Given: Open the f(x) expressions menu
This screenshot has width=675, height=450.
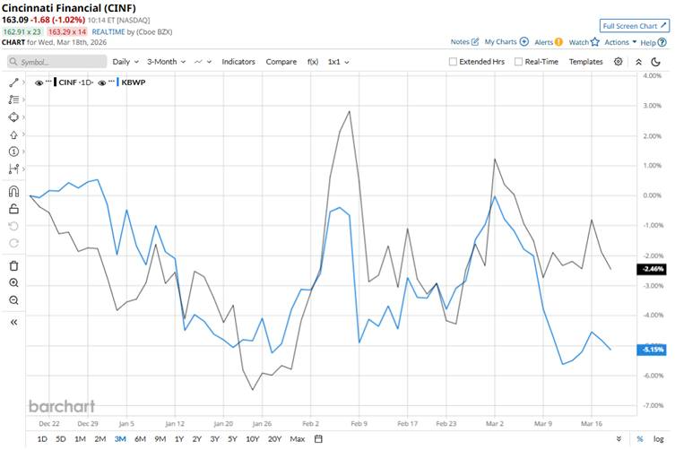Looking at the screenshot, I should point(313,62).
